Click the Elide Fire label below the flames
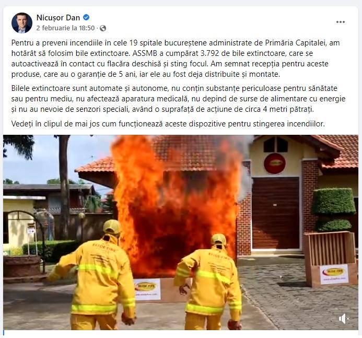 point(147,289)
